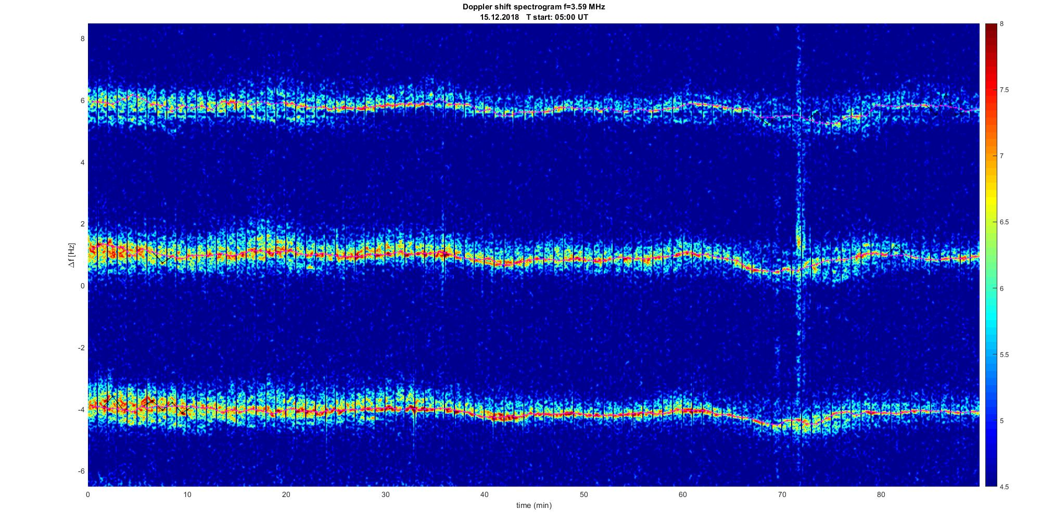The height and width of the screenshot is (522, 1041).
Task: Click the upper 6 Hz trace at 30 minutes
Action: 385,107
